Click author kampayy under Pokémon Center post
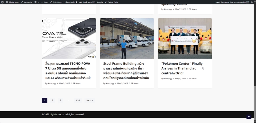The height and width of the screenshot is (123, 256). (x=168, y=79)
